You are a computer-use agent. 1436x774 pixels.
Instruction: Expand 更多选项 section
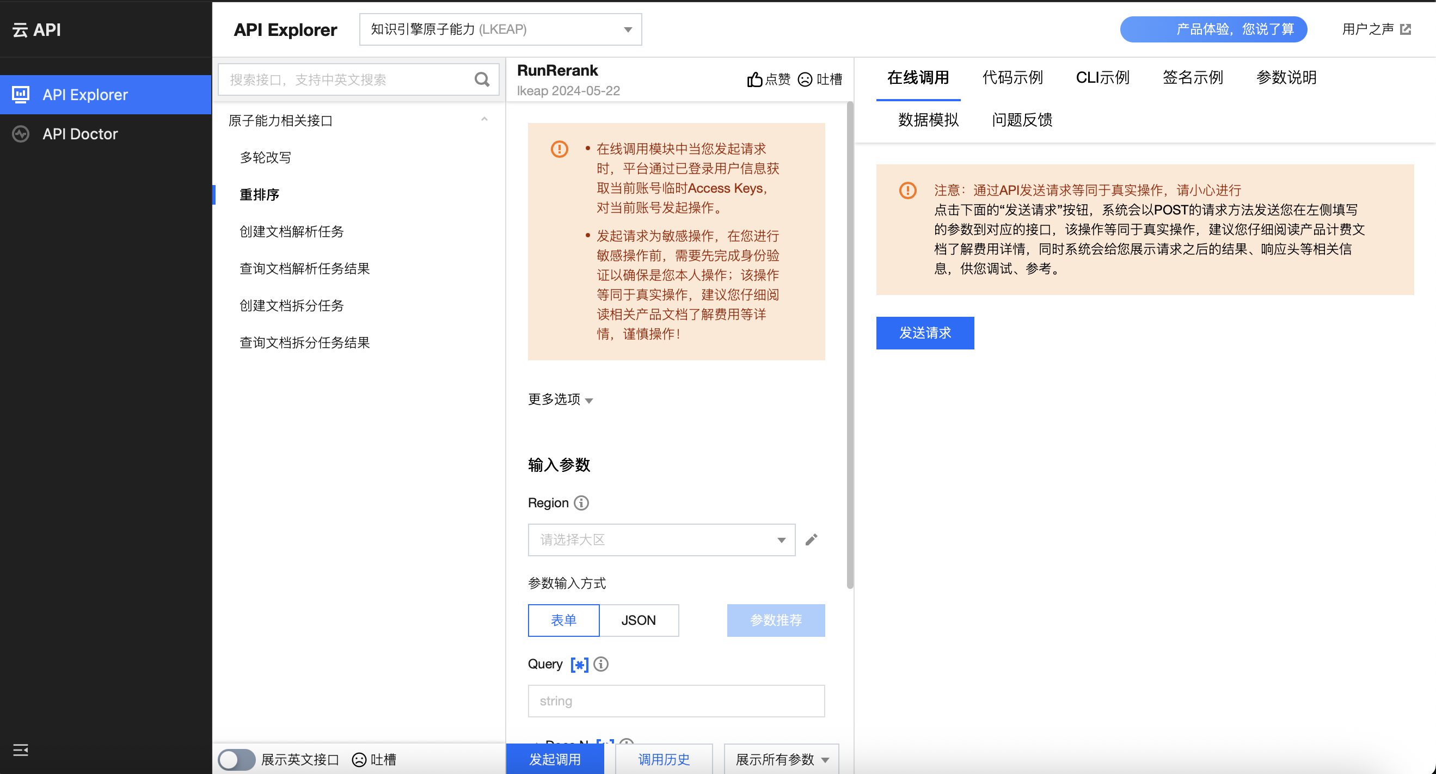[x=560, y=399]
